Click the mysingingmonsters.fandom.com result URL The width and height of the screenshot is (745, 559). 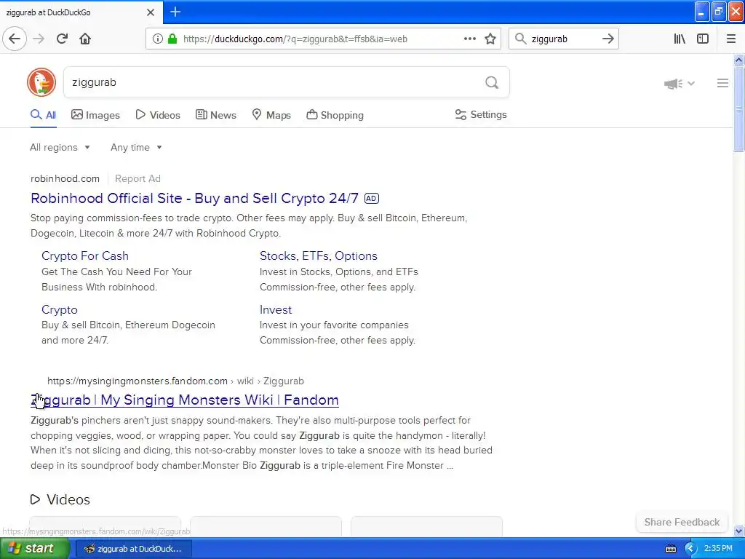tap(175, 381)
